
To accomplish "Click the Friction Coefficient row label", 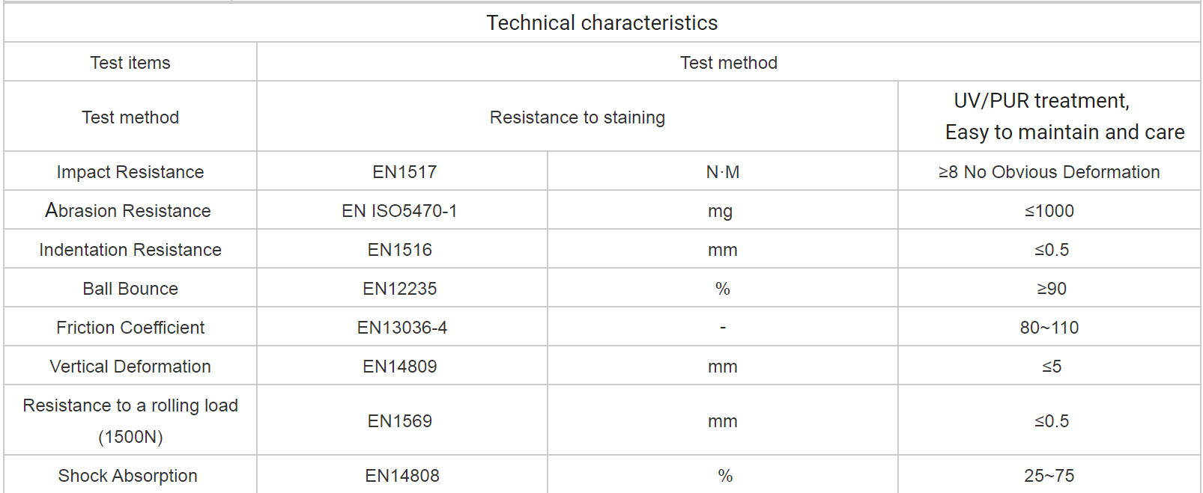I will [x=130, y=328].
